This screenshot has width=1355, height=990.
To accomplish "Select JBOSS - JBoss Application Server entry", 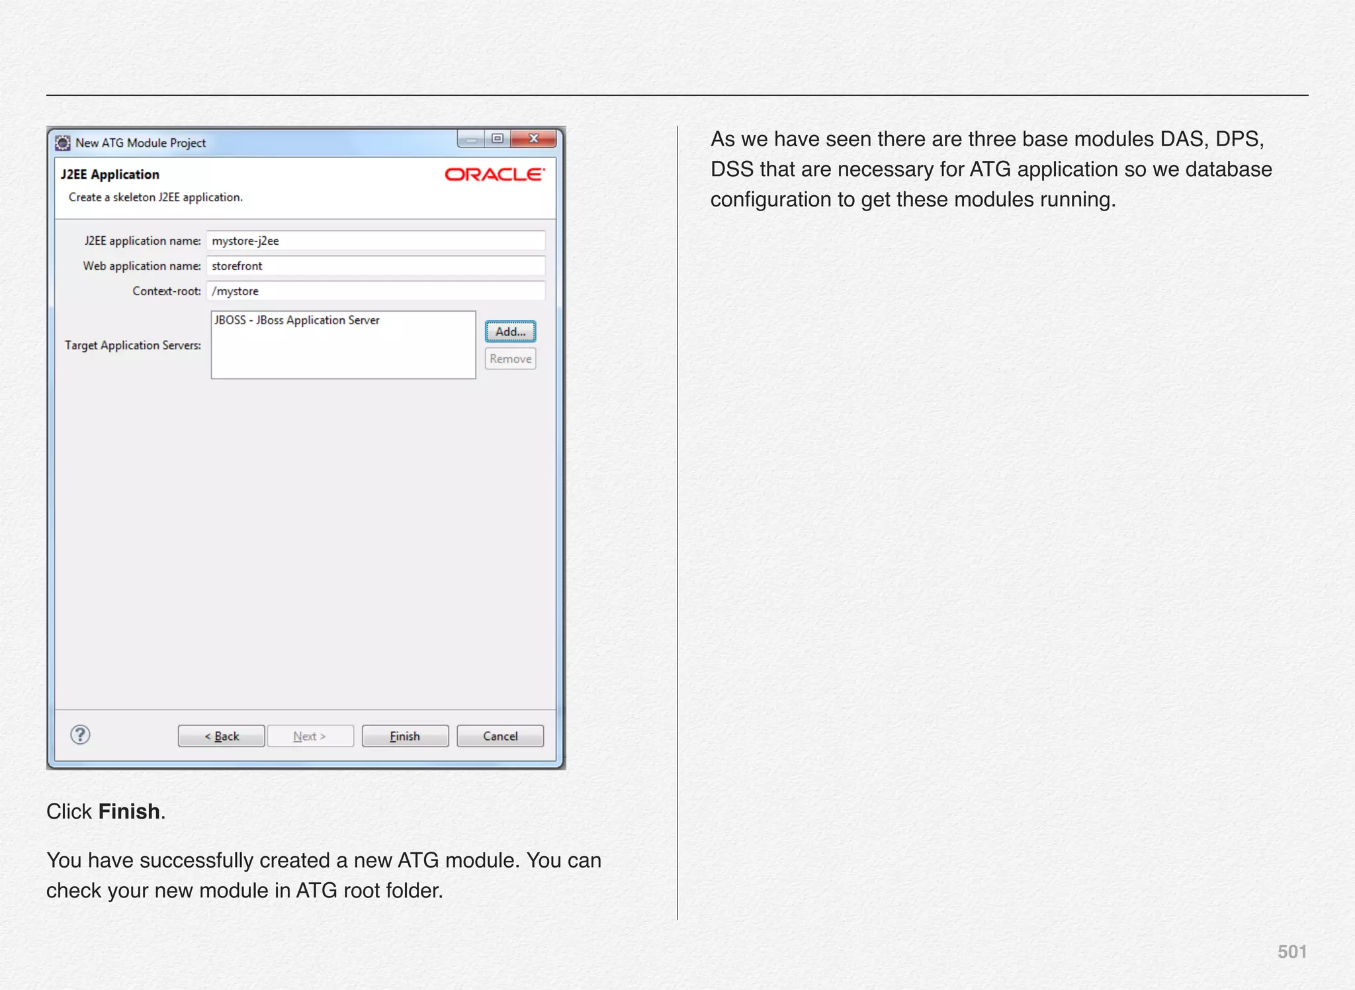I will pos(297,320).
